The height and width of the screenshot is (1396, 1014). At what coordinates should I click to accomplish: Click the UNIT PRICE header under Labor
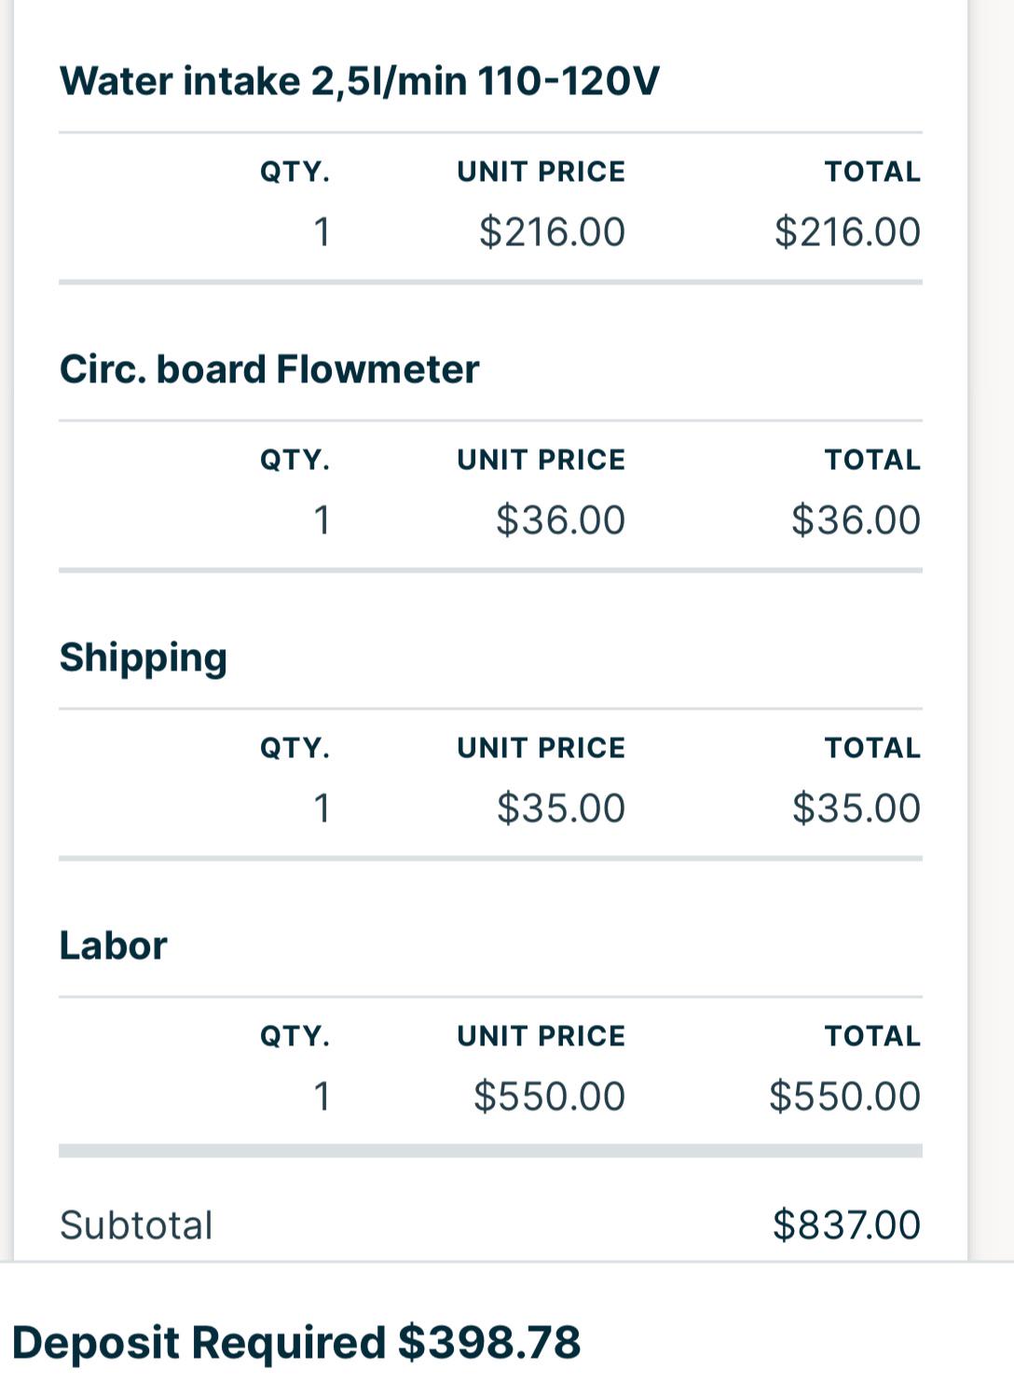point(541,1036)
